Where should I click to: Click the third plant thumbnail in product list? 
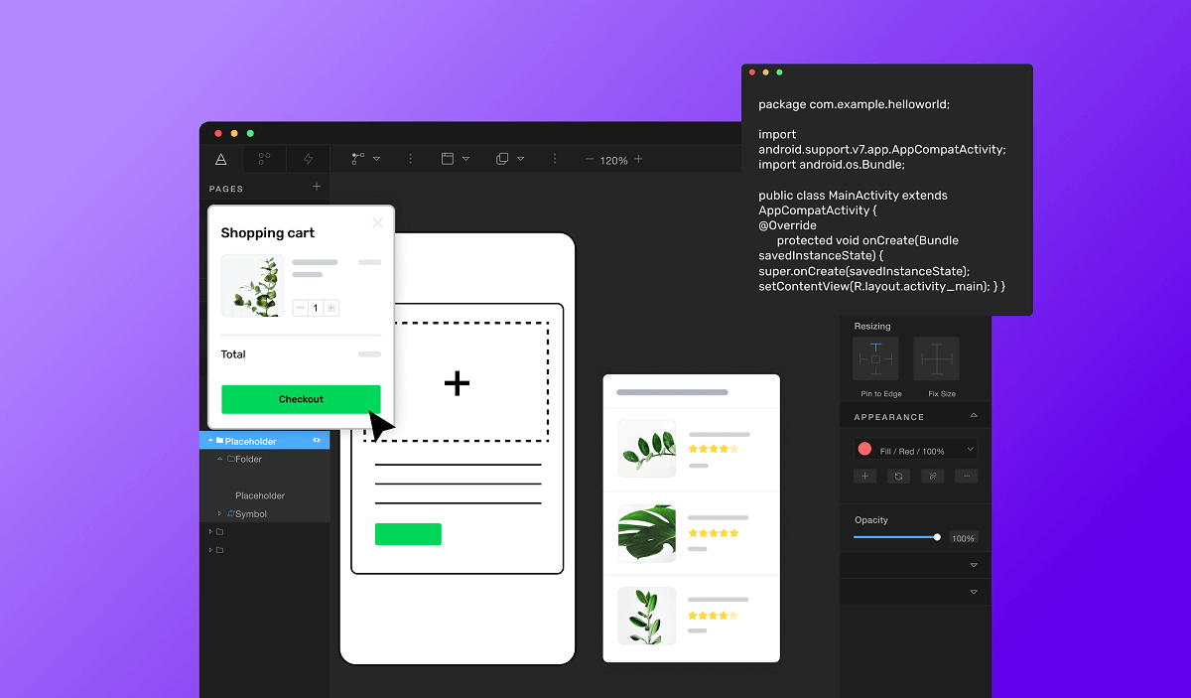[647, 616]
